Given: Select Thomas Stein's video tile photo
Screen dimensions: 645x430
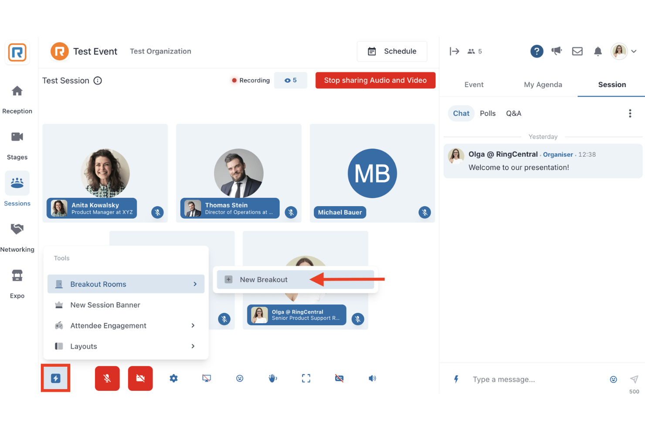Looking at the screenshot, I should click(x=239, y=173).
